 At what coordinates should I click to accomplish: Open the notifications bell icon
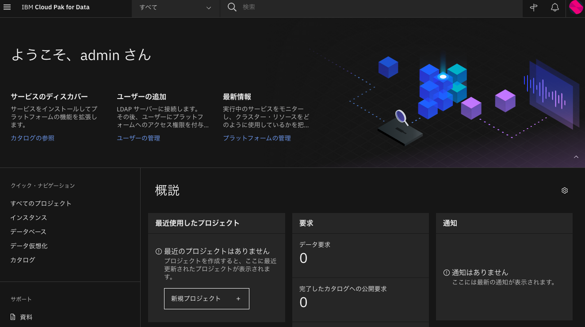(555, 8)
